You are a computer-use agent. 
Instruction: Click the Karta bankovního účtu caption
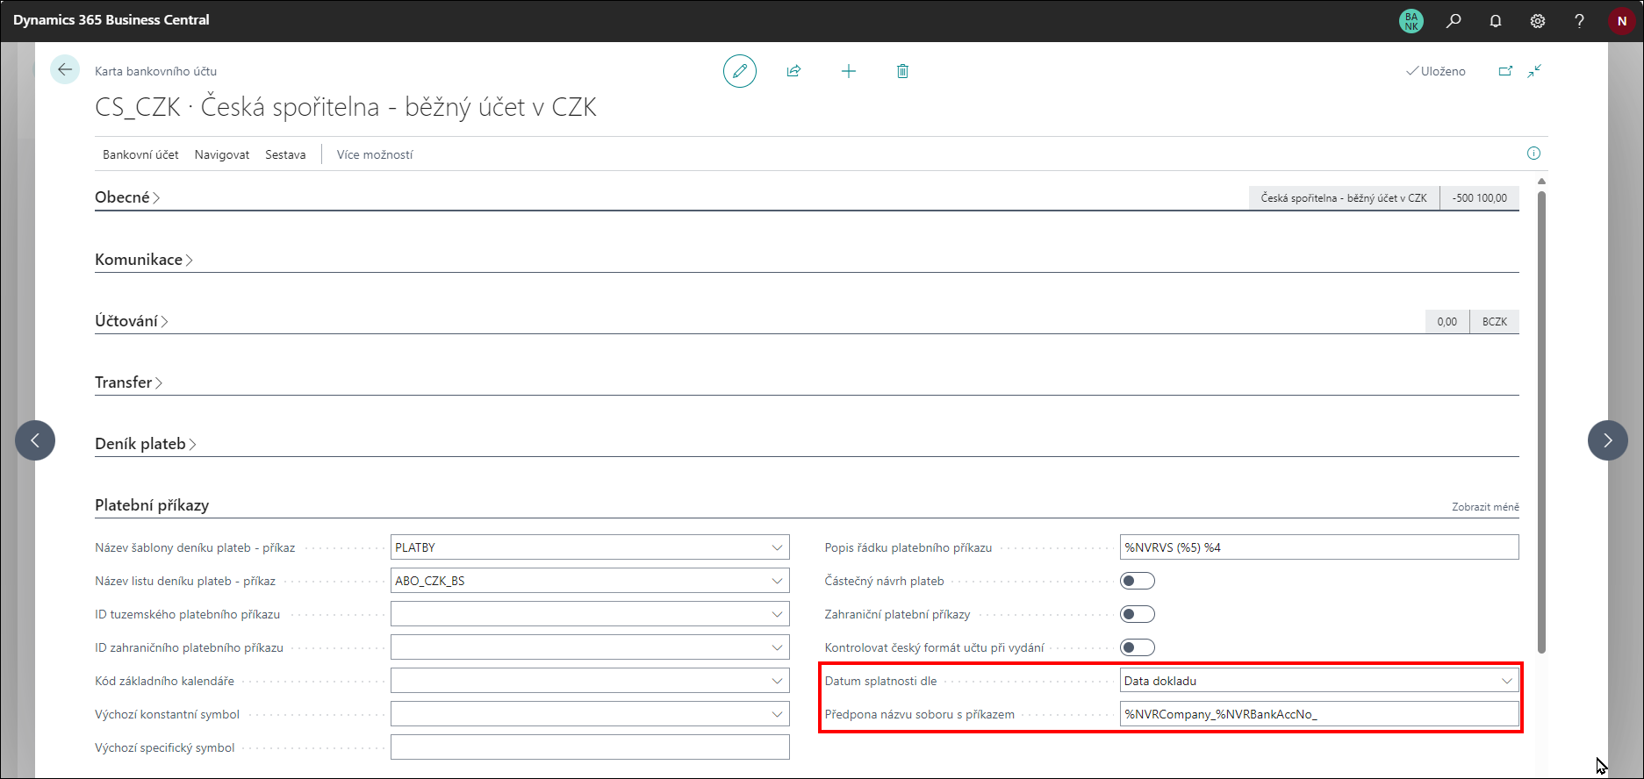(x=155, y=71)
